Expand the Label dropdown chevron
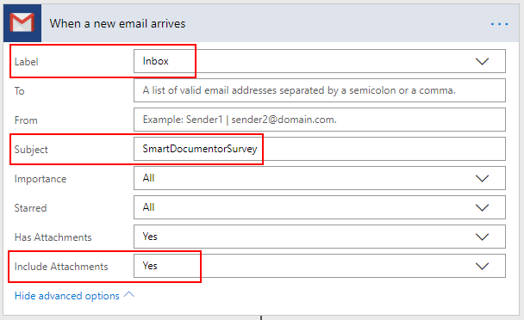Screen dimensions: 524x320 click(x=482, y=61)
